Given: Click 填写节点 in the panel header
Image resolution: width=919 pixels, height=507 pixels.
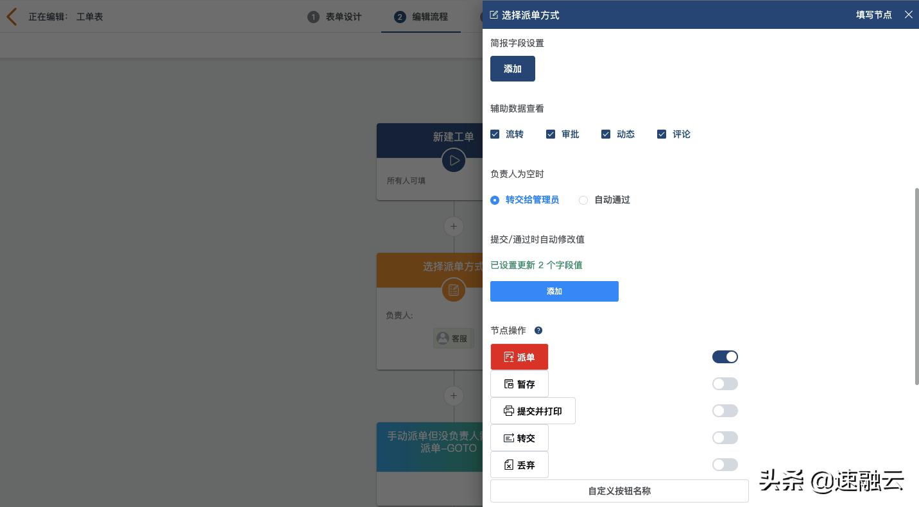Looking at the screenshot, I should click(874, 15).
